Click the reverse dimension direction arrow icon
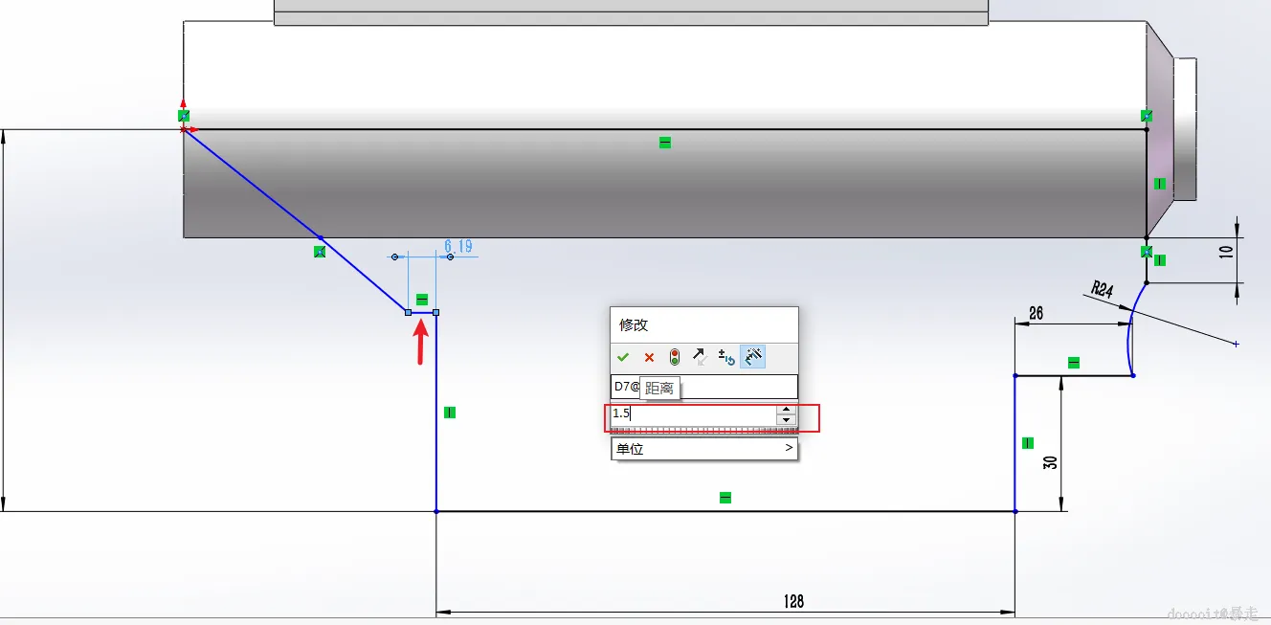This screenshot has height=625, width=1271. pos(700,357)
